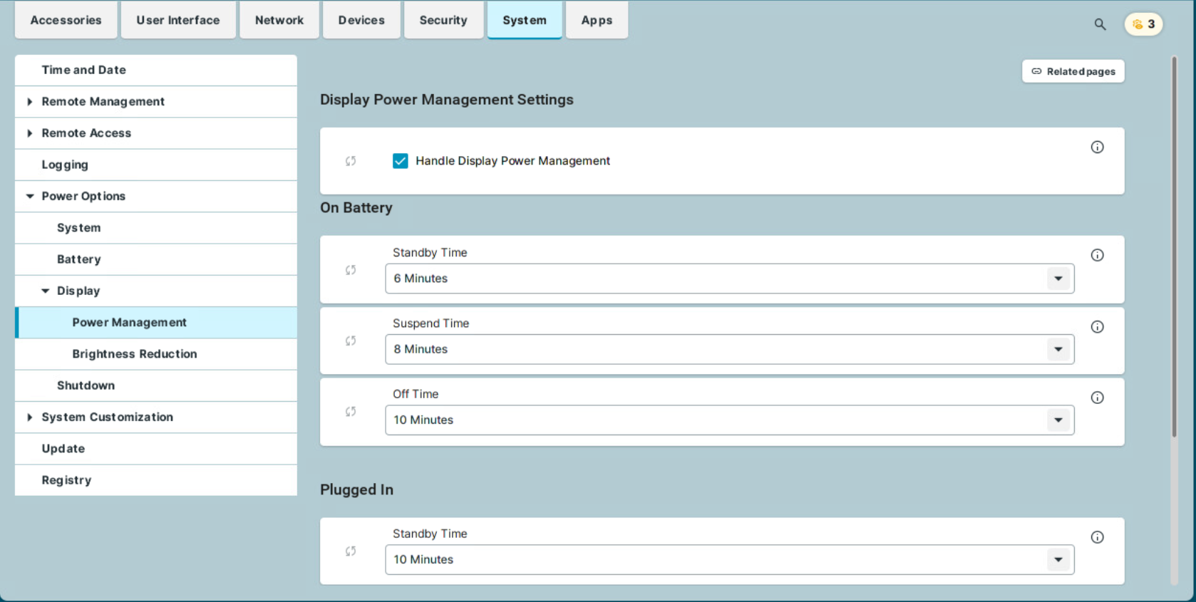Image resolution: width=1196 pixels, height=602 pixels.
Task: Expand the Remote Management tree item
Action: (x=30, y=102)
